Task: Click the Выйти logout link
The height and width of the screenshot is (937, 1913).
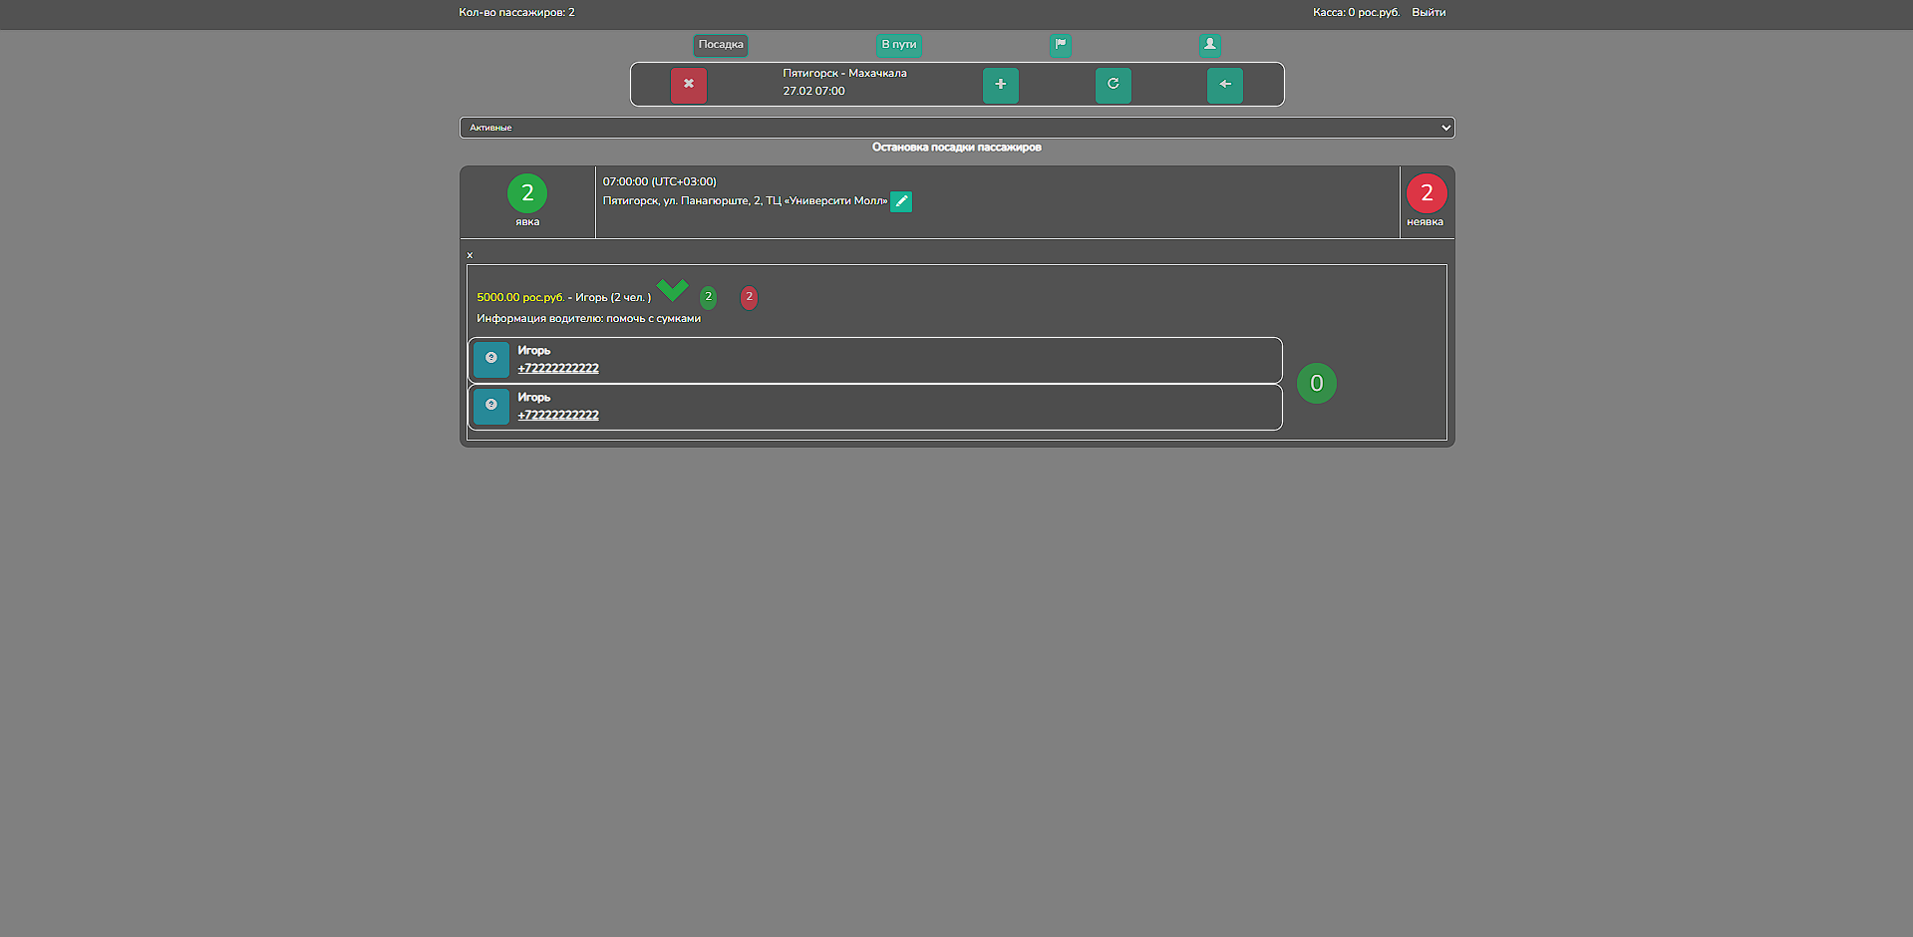Action: 1428,13
